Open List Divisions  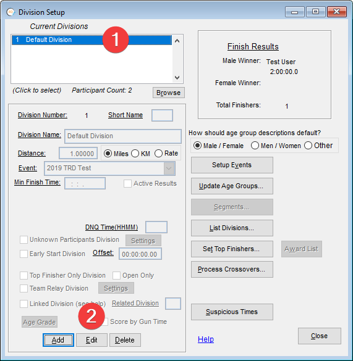click(232, 228)
